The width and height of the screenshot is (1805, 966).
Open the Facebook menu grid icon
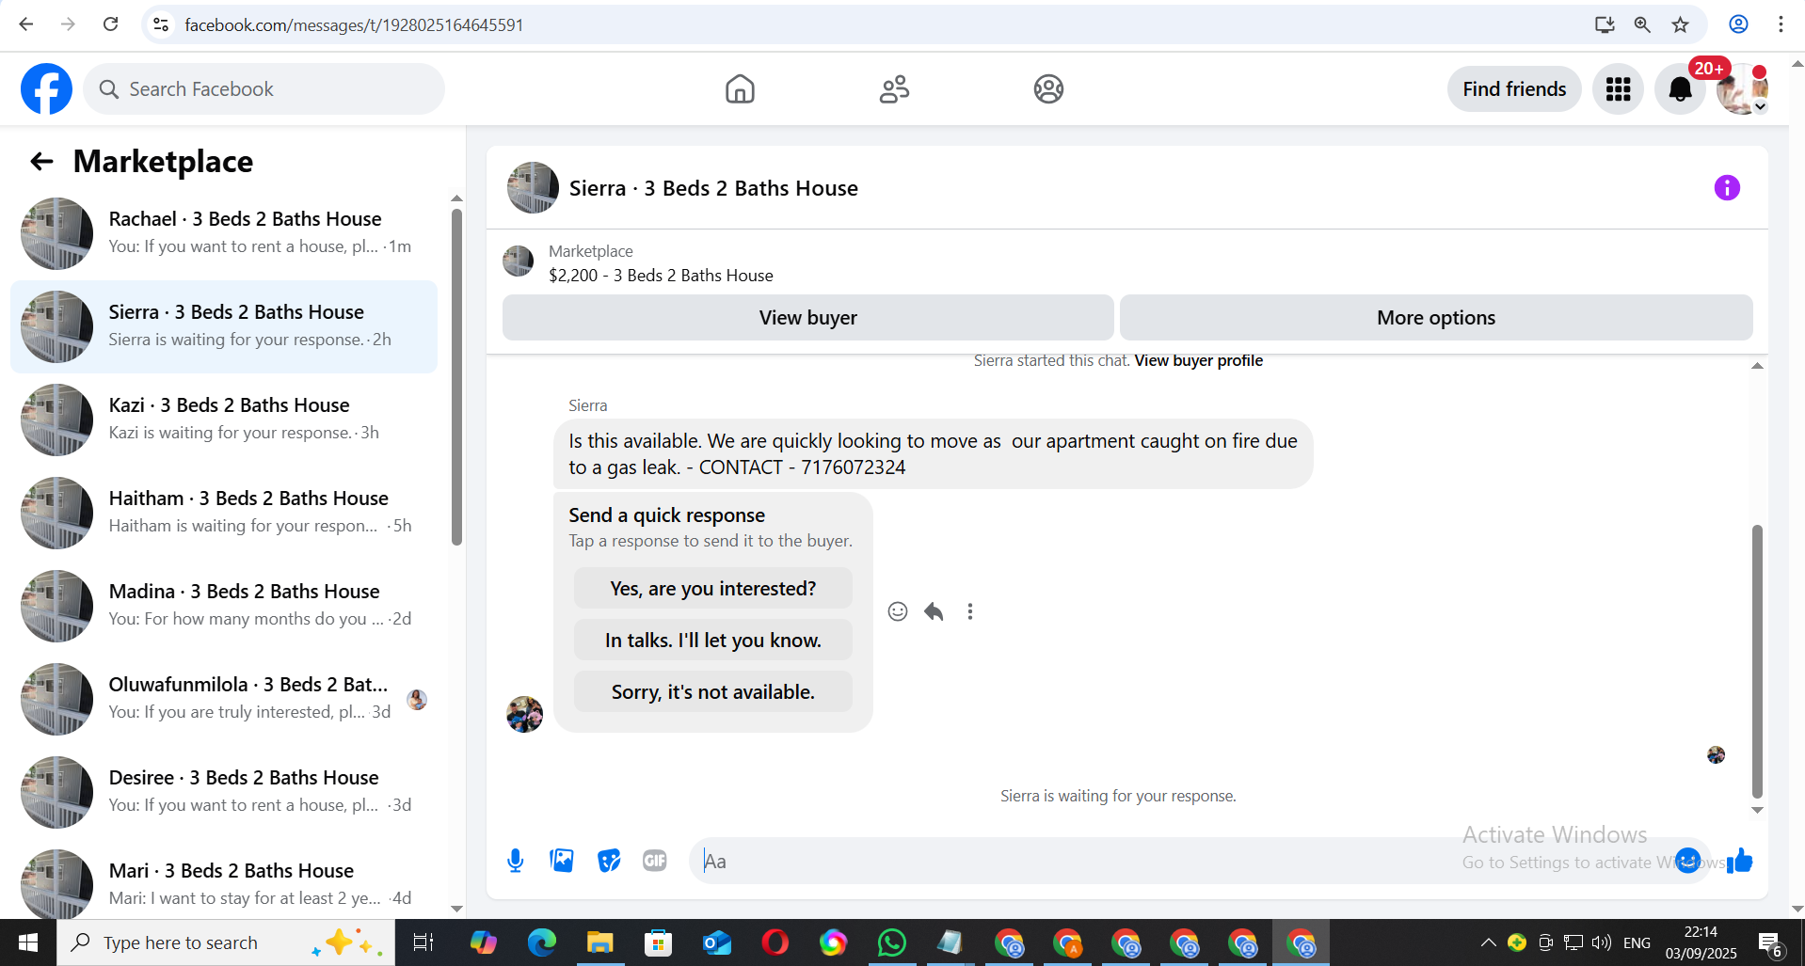(1618, 89)
